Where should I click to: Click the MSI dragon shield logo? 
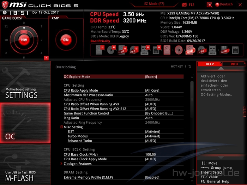point(5,5)
